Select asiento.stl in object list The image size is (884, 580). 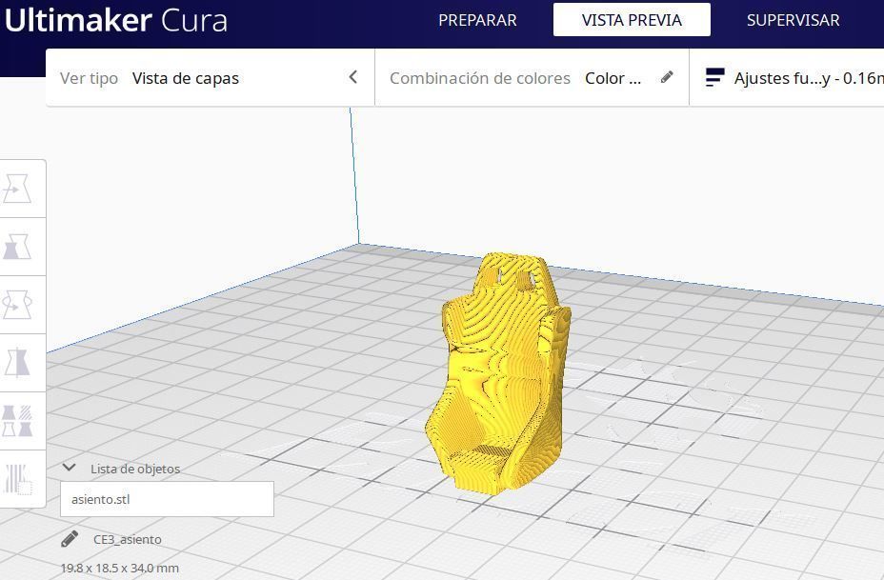coord(167,499)
